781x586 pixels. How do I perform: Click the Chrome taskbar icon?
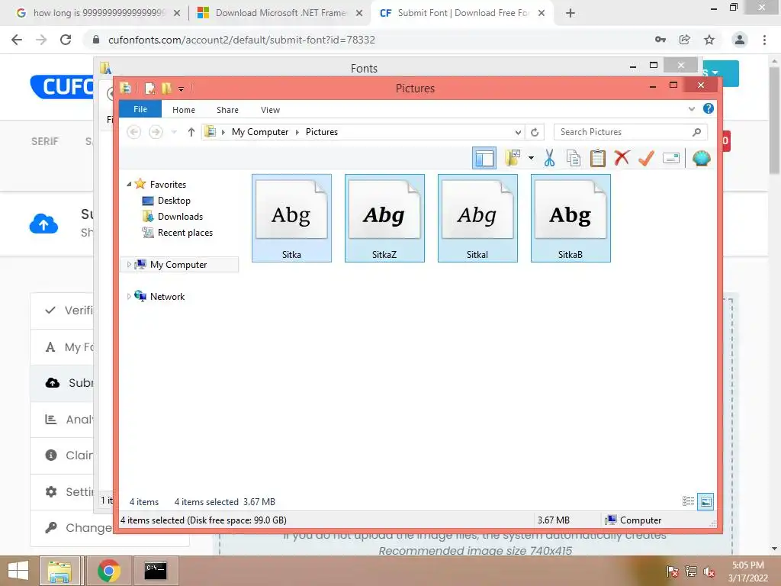pos(108,571)
